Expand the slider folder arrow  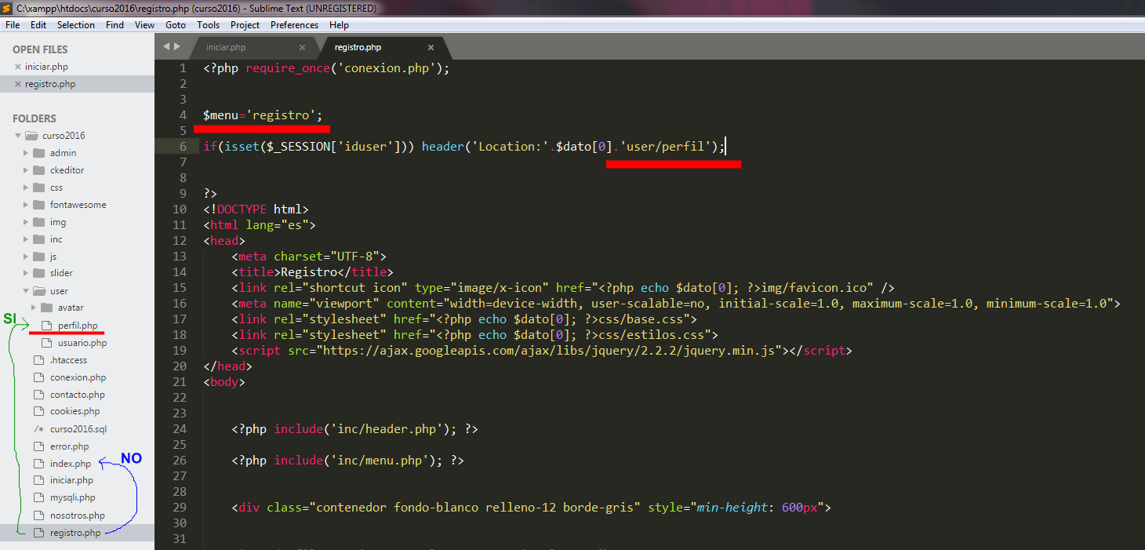click(x=26, y=273)
